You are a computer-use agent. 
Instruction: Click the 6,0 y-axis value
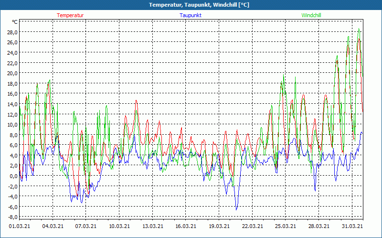click(14, 145)
